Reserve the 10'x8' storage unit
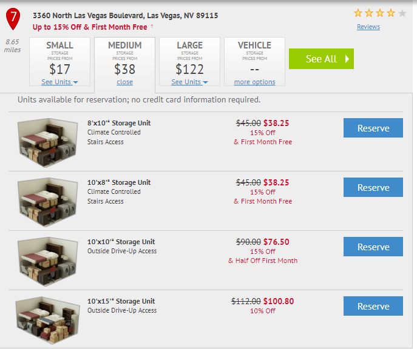 [373, 188]
